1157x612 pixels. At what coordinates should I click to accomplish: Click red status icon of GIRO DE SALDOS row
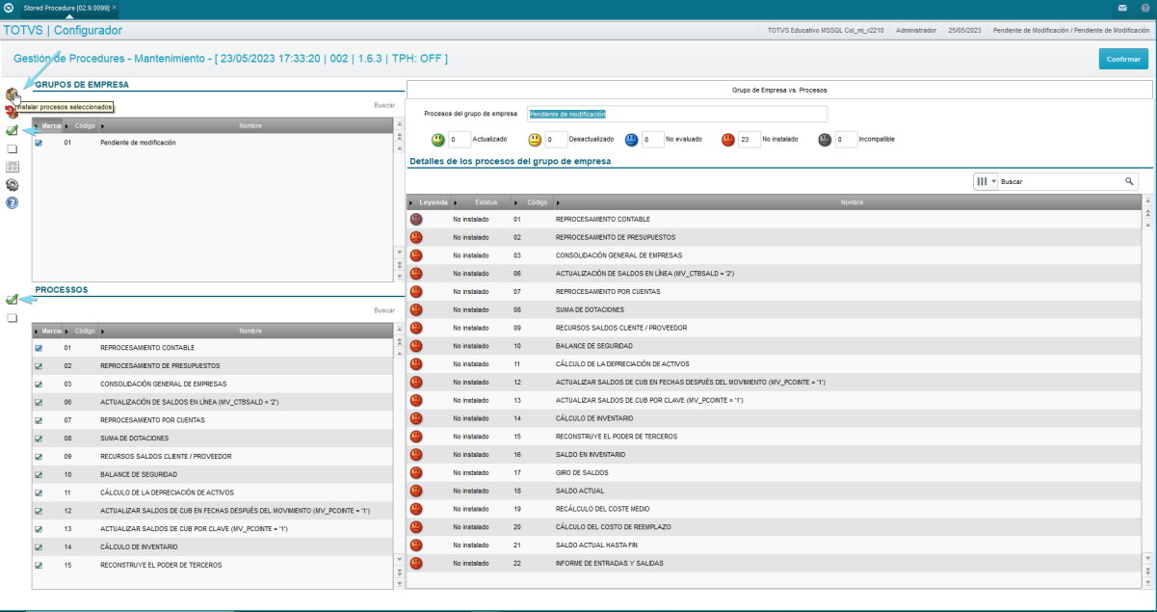click(416, 472)
